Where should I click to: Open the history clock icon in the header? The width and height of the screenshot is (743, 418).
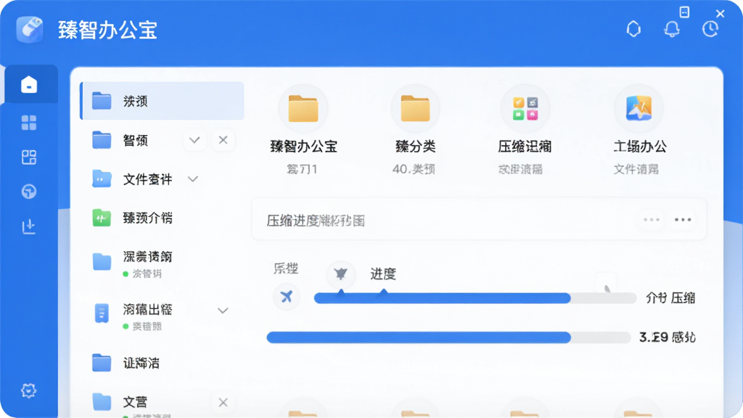click(710, 29)
